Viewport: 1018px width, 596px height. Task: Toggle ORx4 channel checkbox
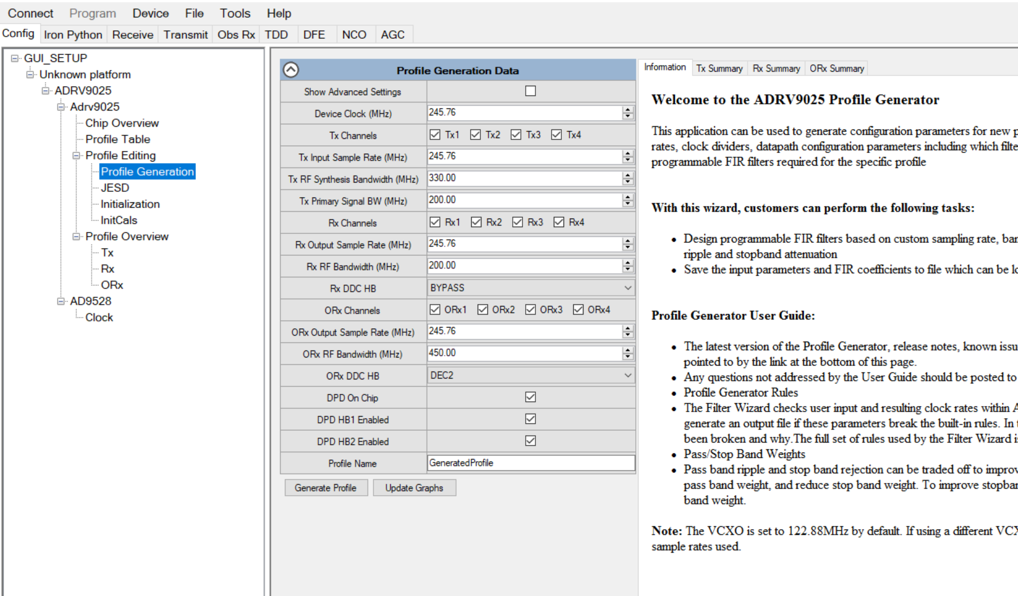(x=578, y=309)
